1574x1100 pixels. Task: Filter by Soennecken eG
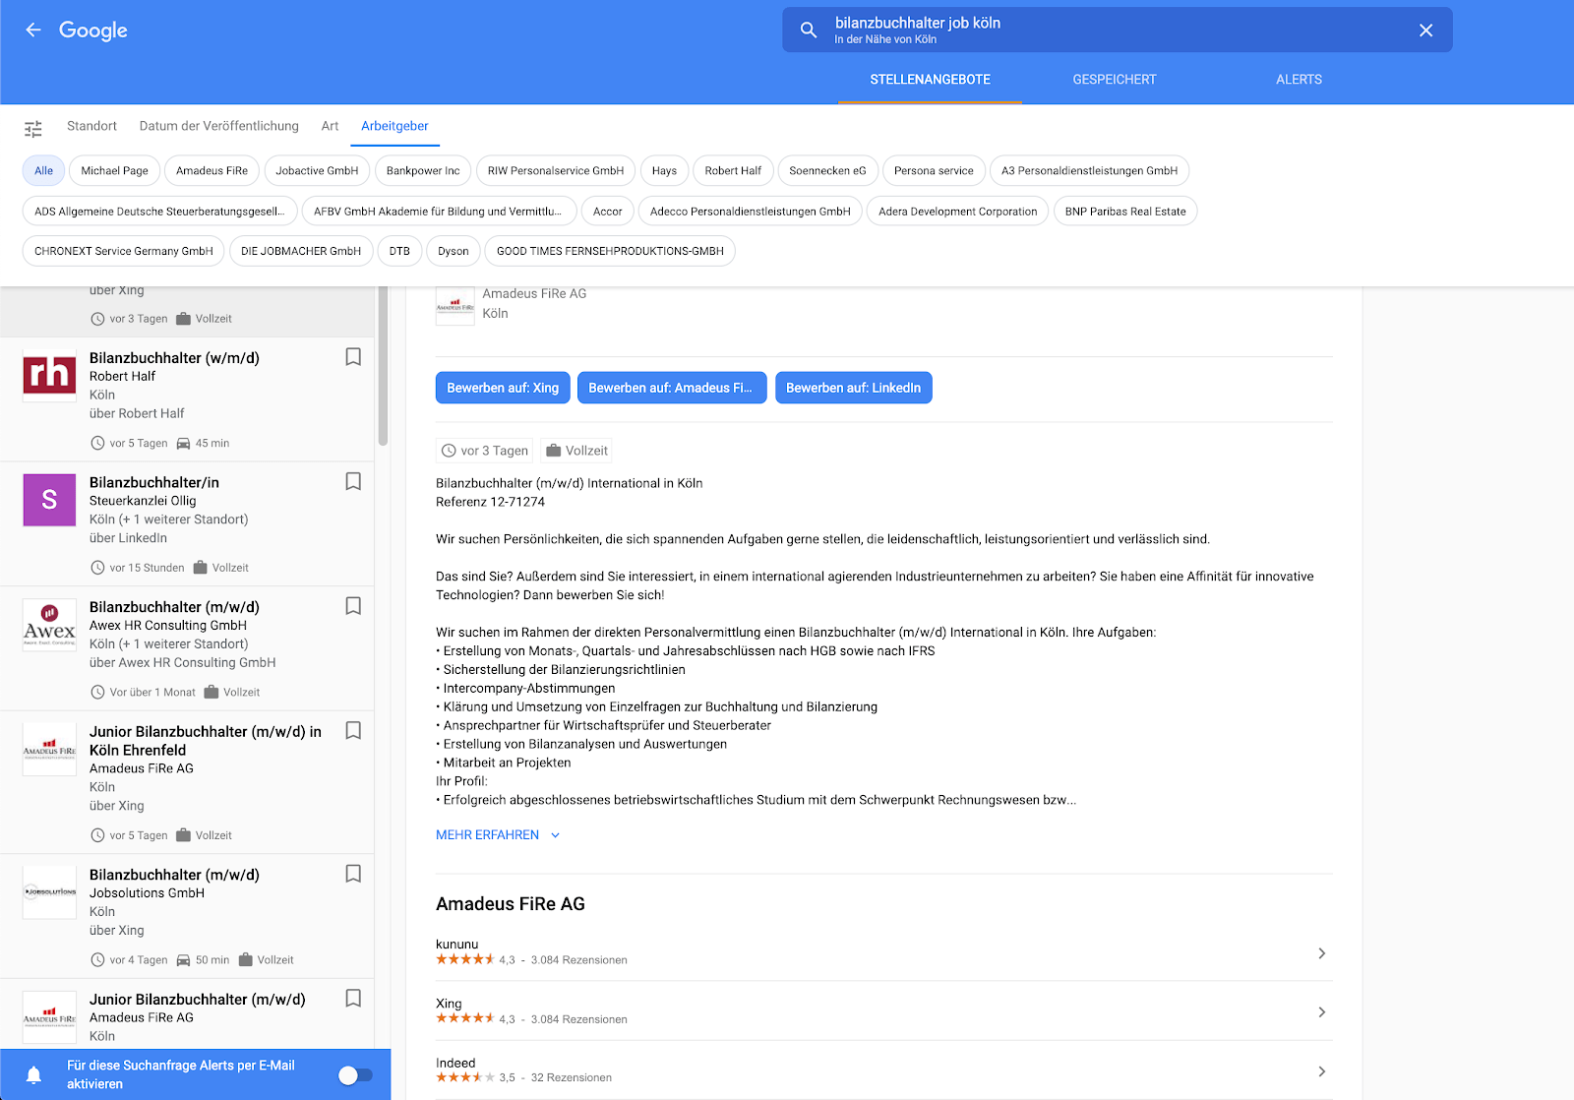pos(827,170)
